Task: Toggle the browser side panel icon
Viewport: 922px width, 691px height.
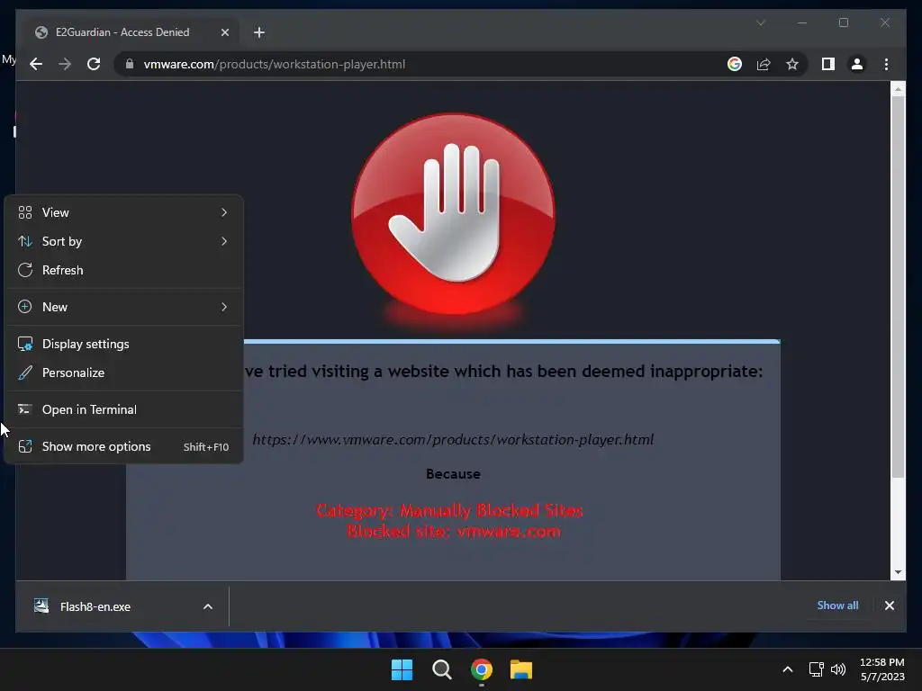Action: (828, 64)
